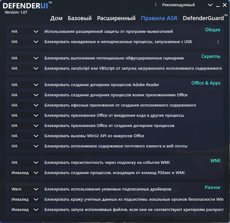The image size is (230, 223).
Task: Go to the Расширенный tab
Action: click(116, 18)
